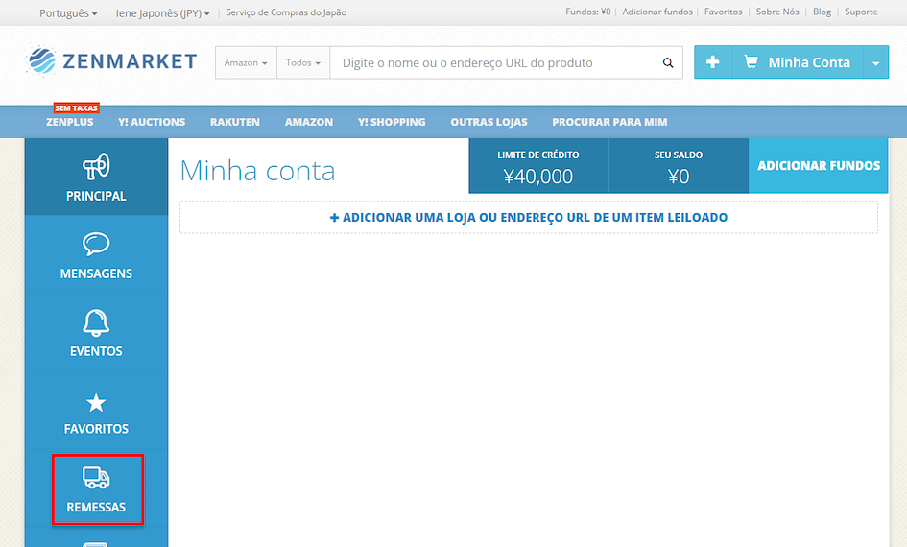Go to the ZenPlus tab
The image size is (907, 547).
(69, 122)
